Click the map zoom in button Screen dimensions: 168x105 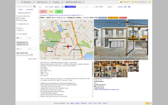(x=44, y=35)
